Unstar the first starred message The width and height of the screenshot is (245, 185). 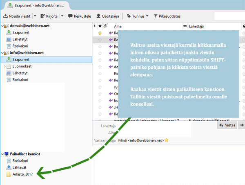100,33
